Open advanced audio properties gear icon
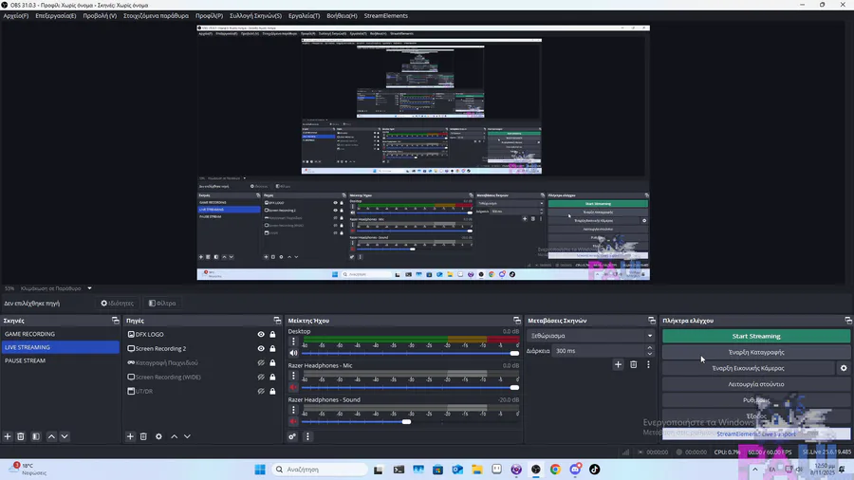Viewport: 854px width, 480px height. (292, 436)
